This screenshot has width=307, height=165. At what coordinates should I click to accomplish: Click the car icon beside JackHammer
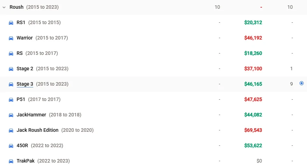point(11,115)
